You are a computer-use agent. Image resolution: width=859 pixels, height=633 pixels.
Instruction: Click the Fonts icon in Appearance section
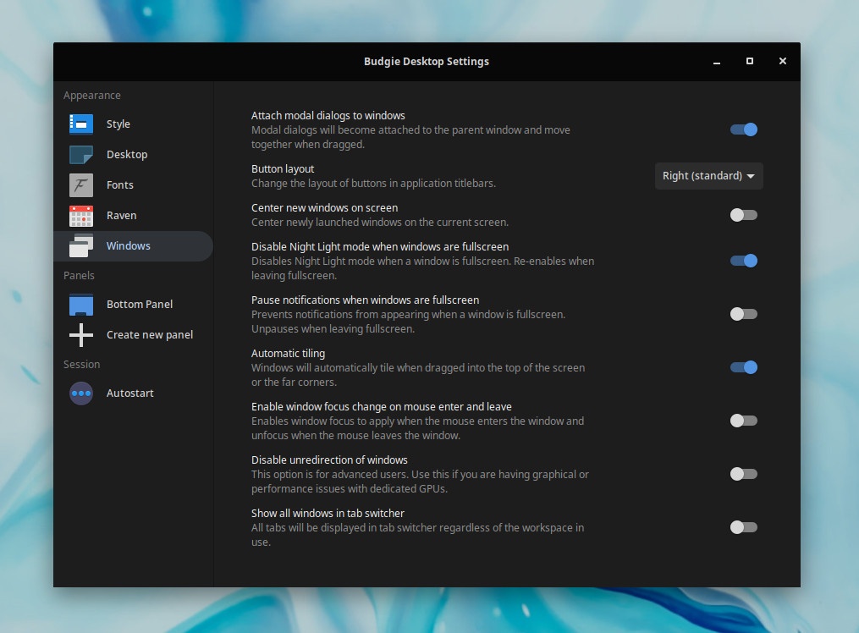[x=80, y=184]
